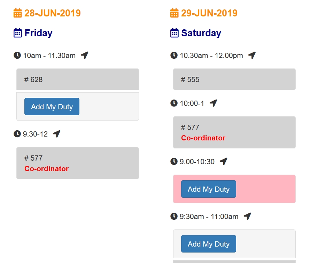Click Co-ordinator label in Friday's # 577 card
Viewport: 310px width, 263px height.
(46, 169)
